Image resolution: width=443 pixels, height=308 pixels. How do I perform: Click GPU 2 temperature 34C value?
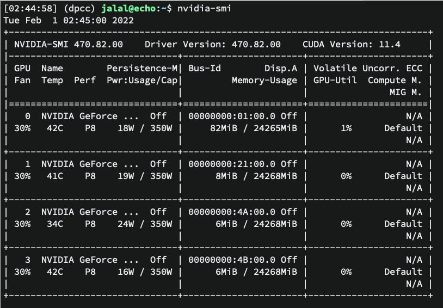point(55,224)
